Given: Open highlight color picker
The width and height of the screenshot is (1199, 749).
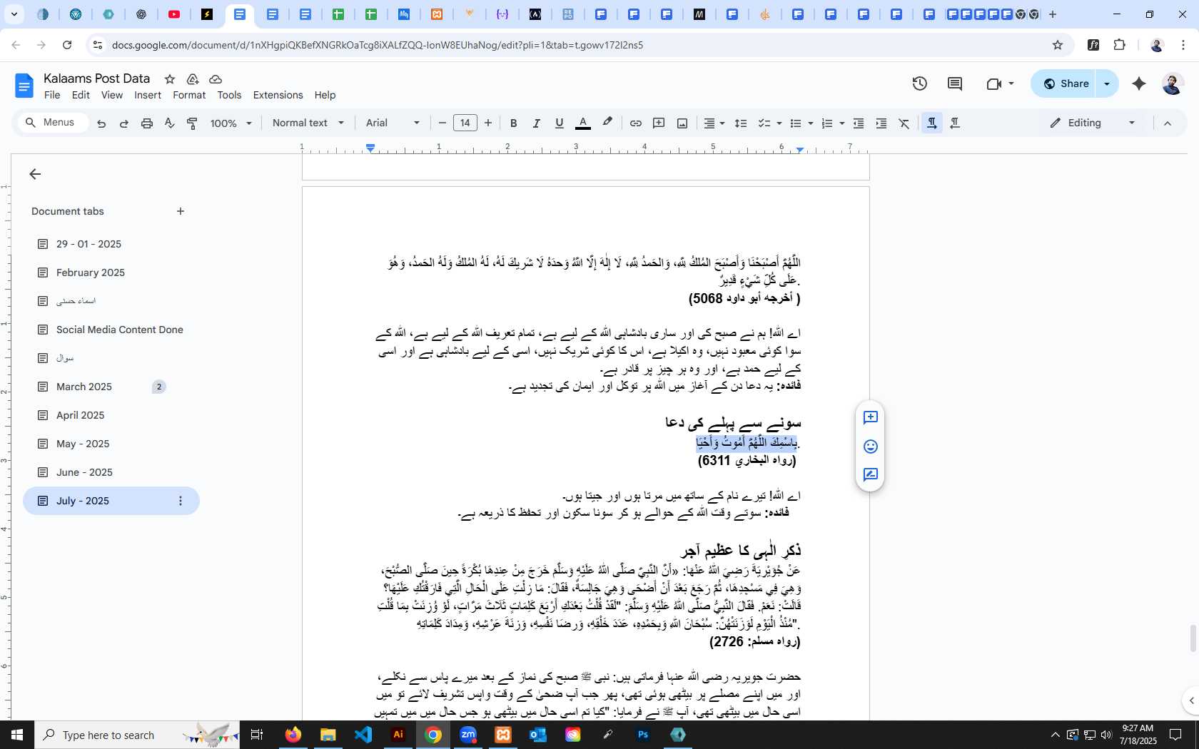Looking at the screenshot, I should pyautogui.click(x=607, y=123).
